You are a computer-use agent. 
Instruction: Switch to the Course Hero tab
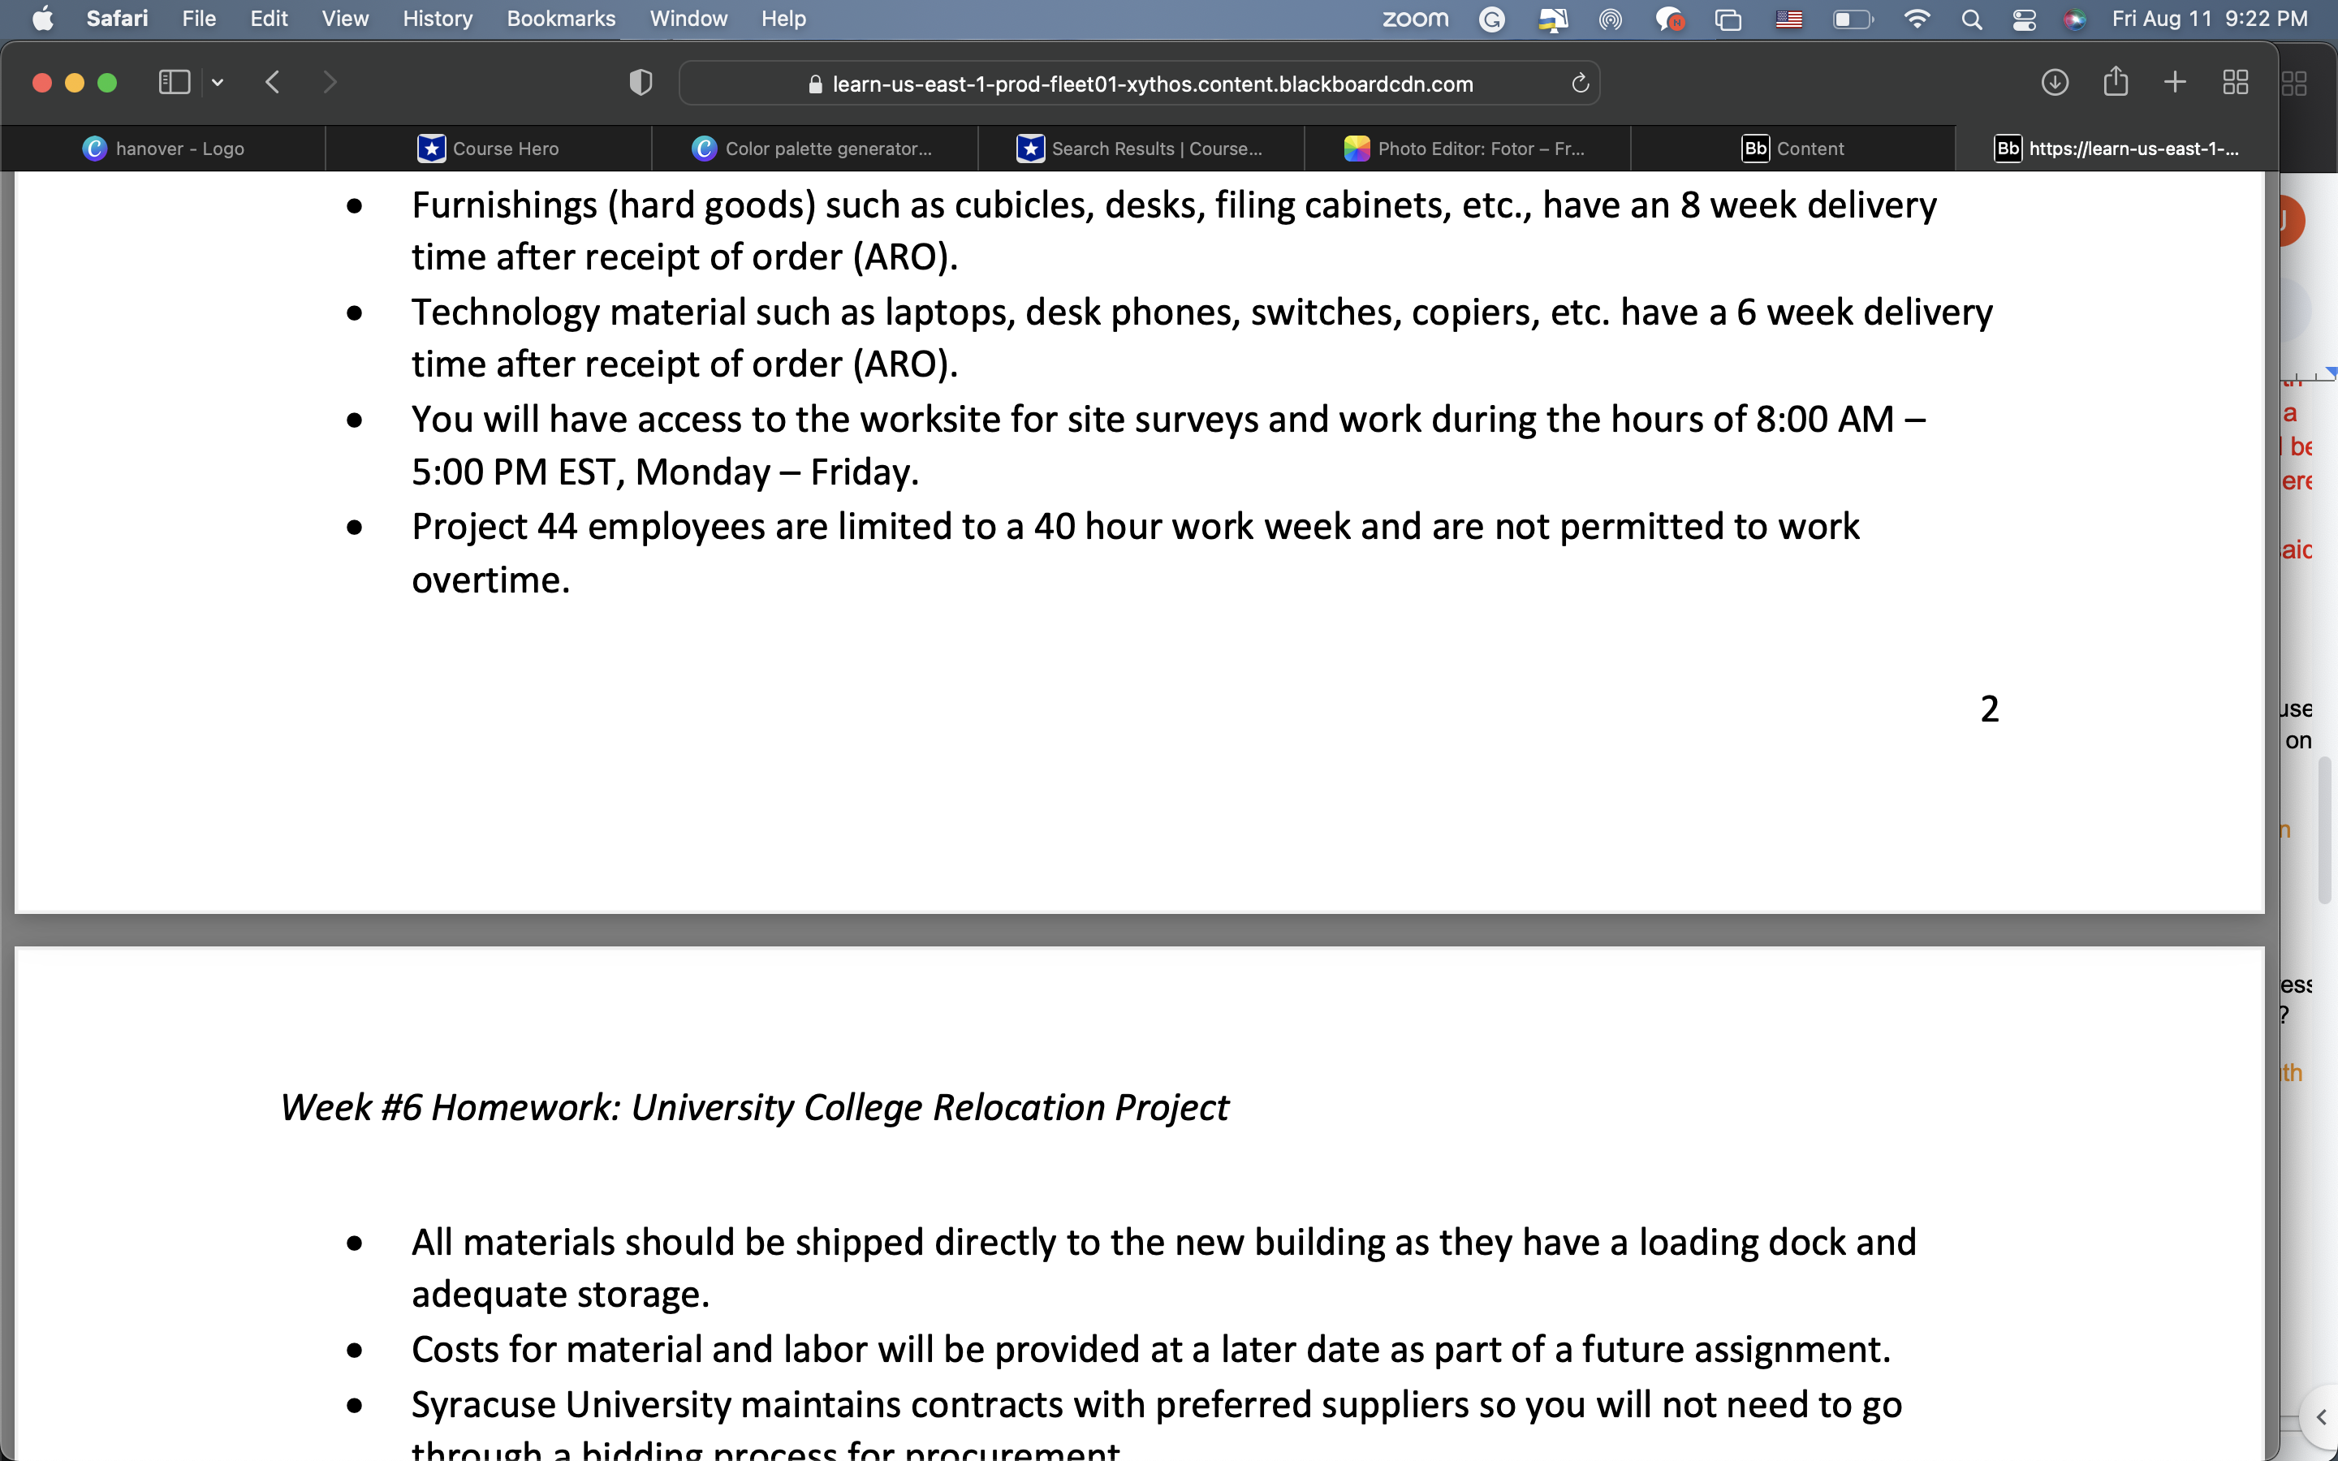(493, 148)
